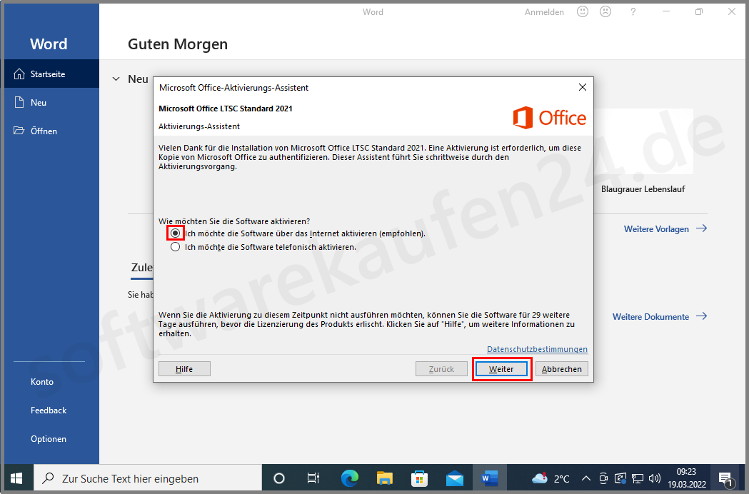Click Anmelden in Word title bar
Viewport: 749px width, 494px height.
(x=544, y=12)
